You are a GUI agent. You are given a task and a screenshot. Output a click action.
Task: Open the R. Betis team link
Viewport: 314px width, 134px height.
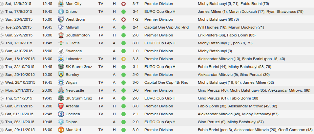click(x=73, y=43)
